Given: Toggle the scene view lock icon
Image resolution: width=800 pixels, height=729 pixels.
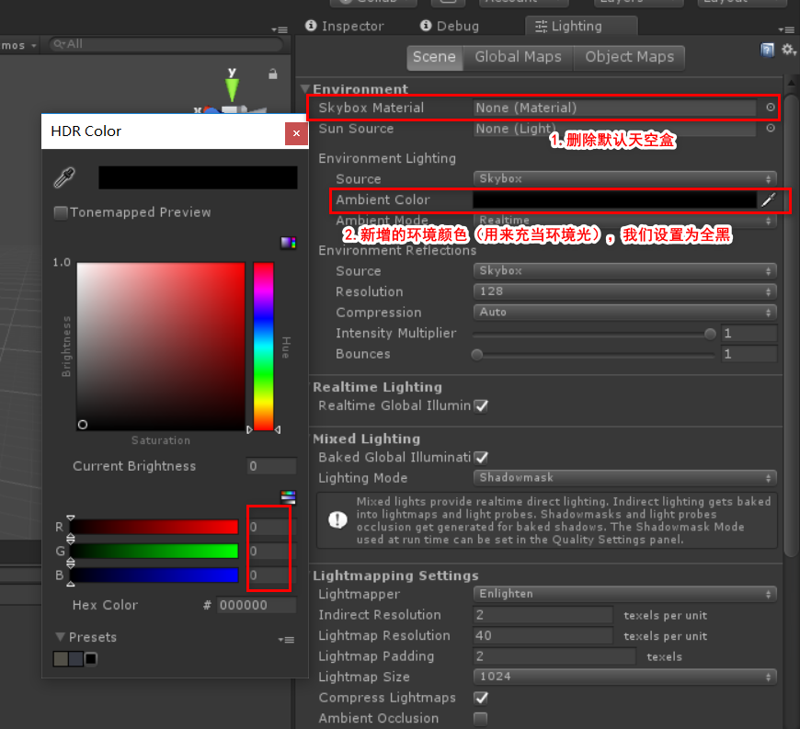Looking at the screenshot, I should [x=273, y=74].
